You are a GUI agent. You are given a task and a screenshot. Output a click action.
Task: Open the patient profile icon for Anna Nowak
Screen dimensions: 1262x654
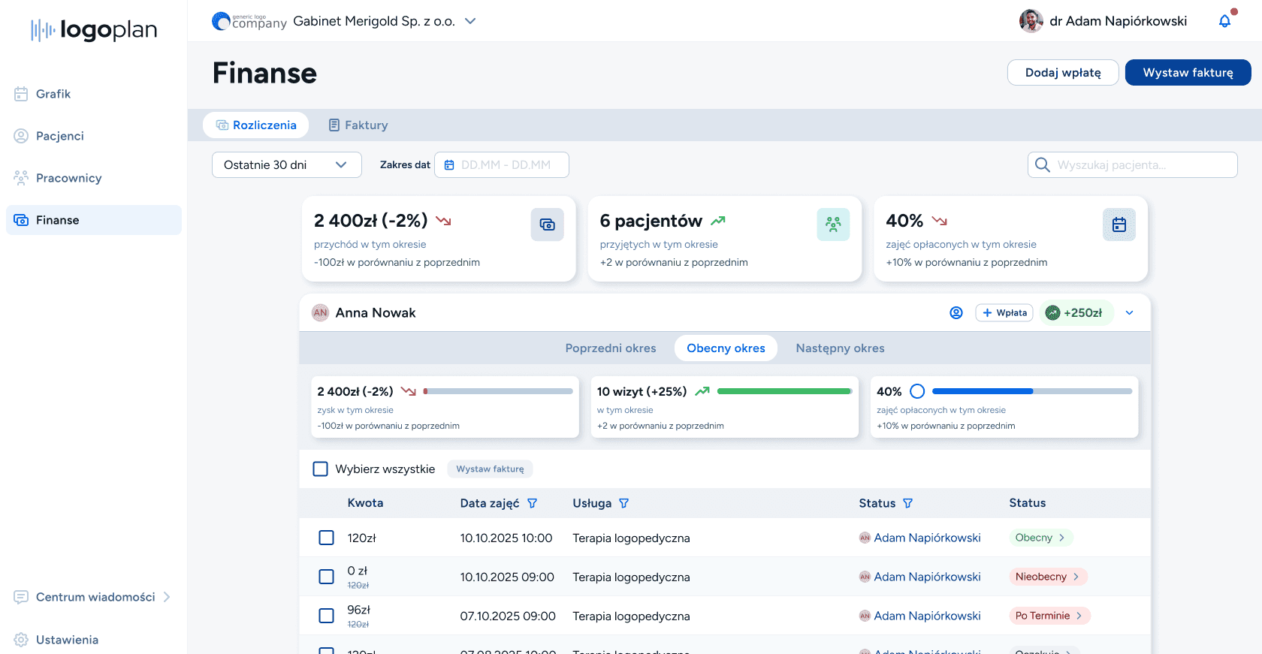click(x=956, y=313)
